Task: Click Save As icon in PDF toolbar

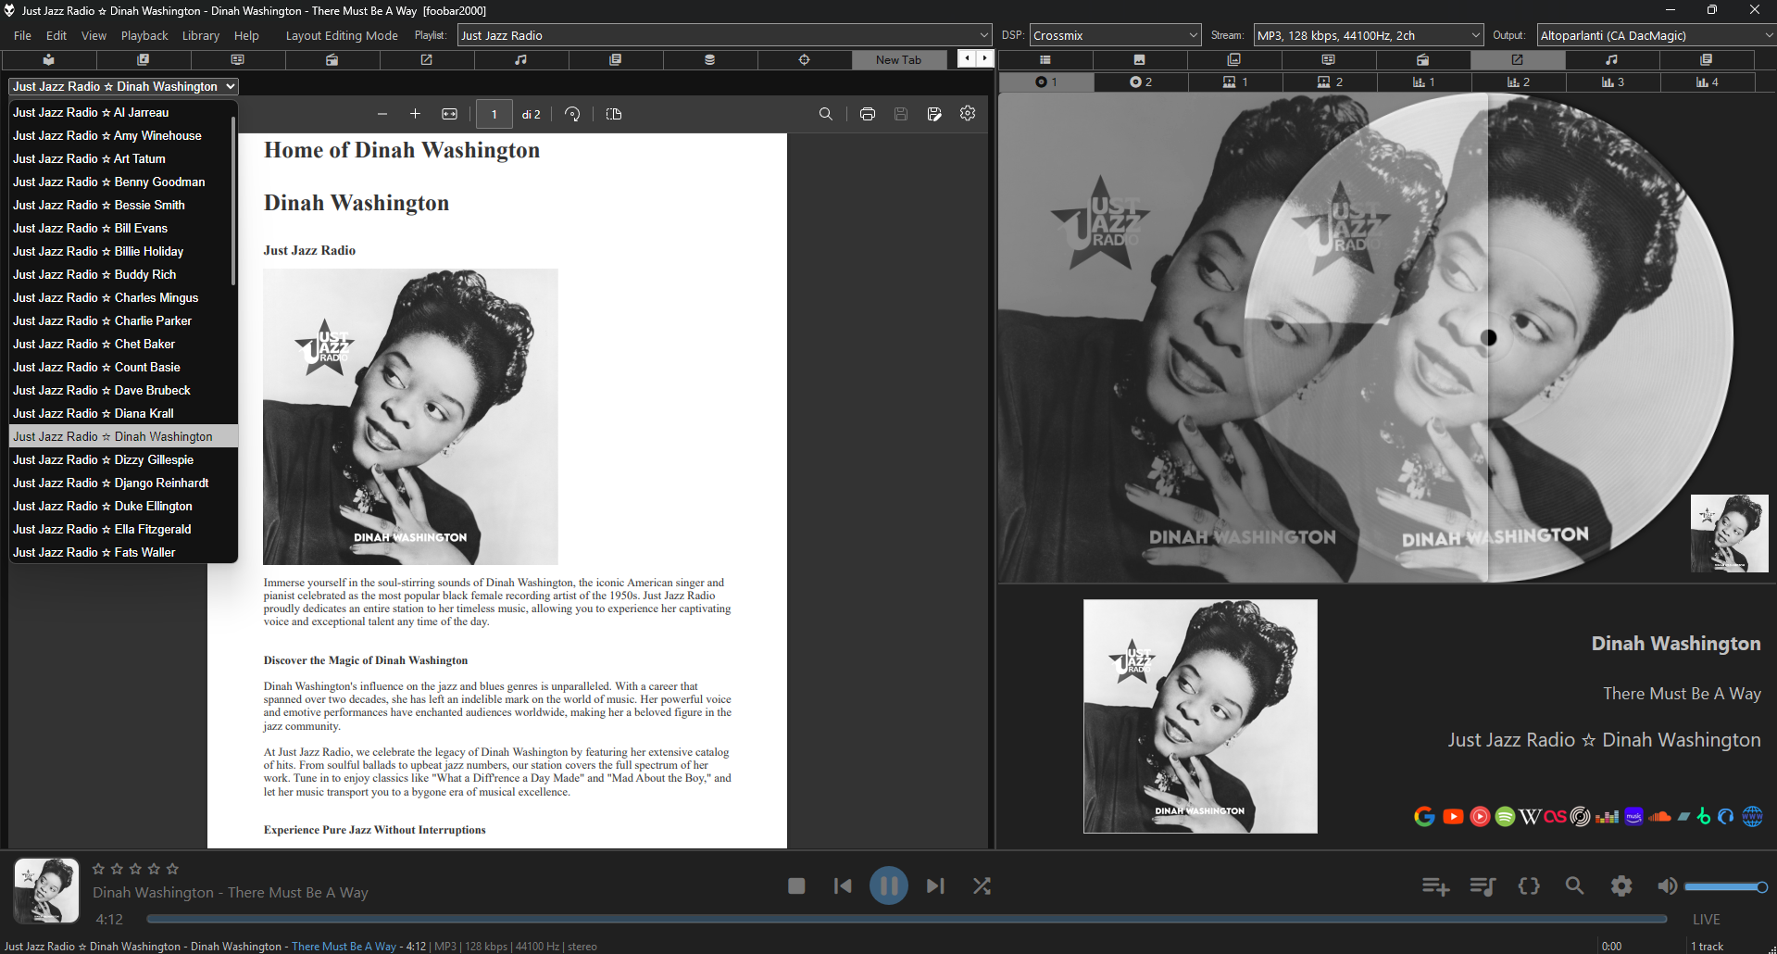Action: coord(934,114)
